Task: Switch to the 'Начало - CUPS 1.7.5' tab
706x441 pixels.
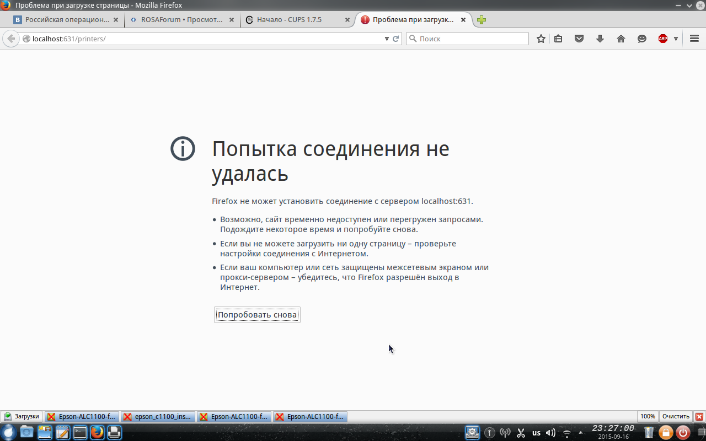Action: click(298, 20)
